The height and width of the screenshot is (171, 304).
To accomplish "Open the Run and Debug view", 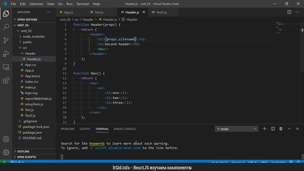I will tap(6, 54).
